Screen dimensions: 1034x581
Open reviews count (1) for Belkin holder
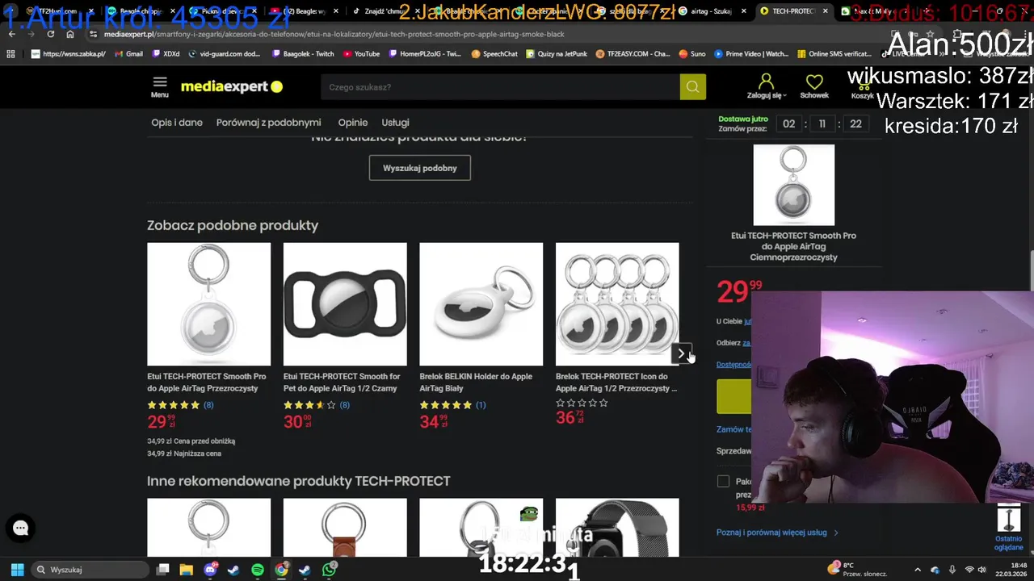click(481, 405)
